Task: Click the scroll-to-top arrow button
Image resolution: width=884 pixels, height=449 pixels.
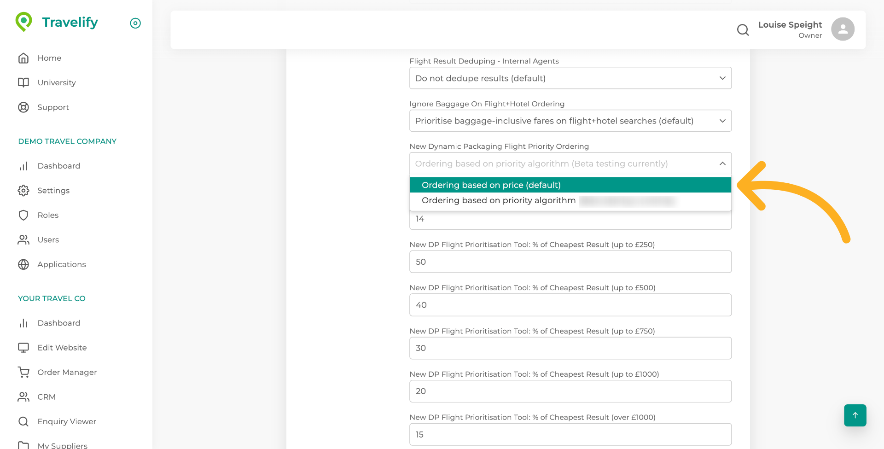Action: [855, 415]
